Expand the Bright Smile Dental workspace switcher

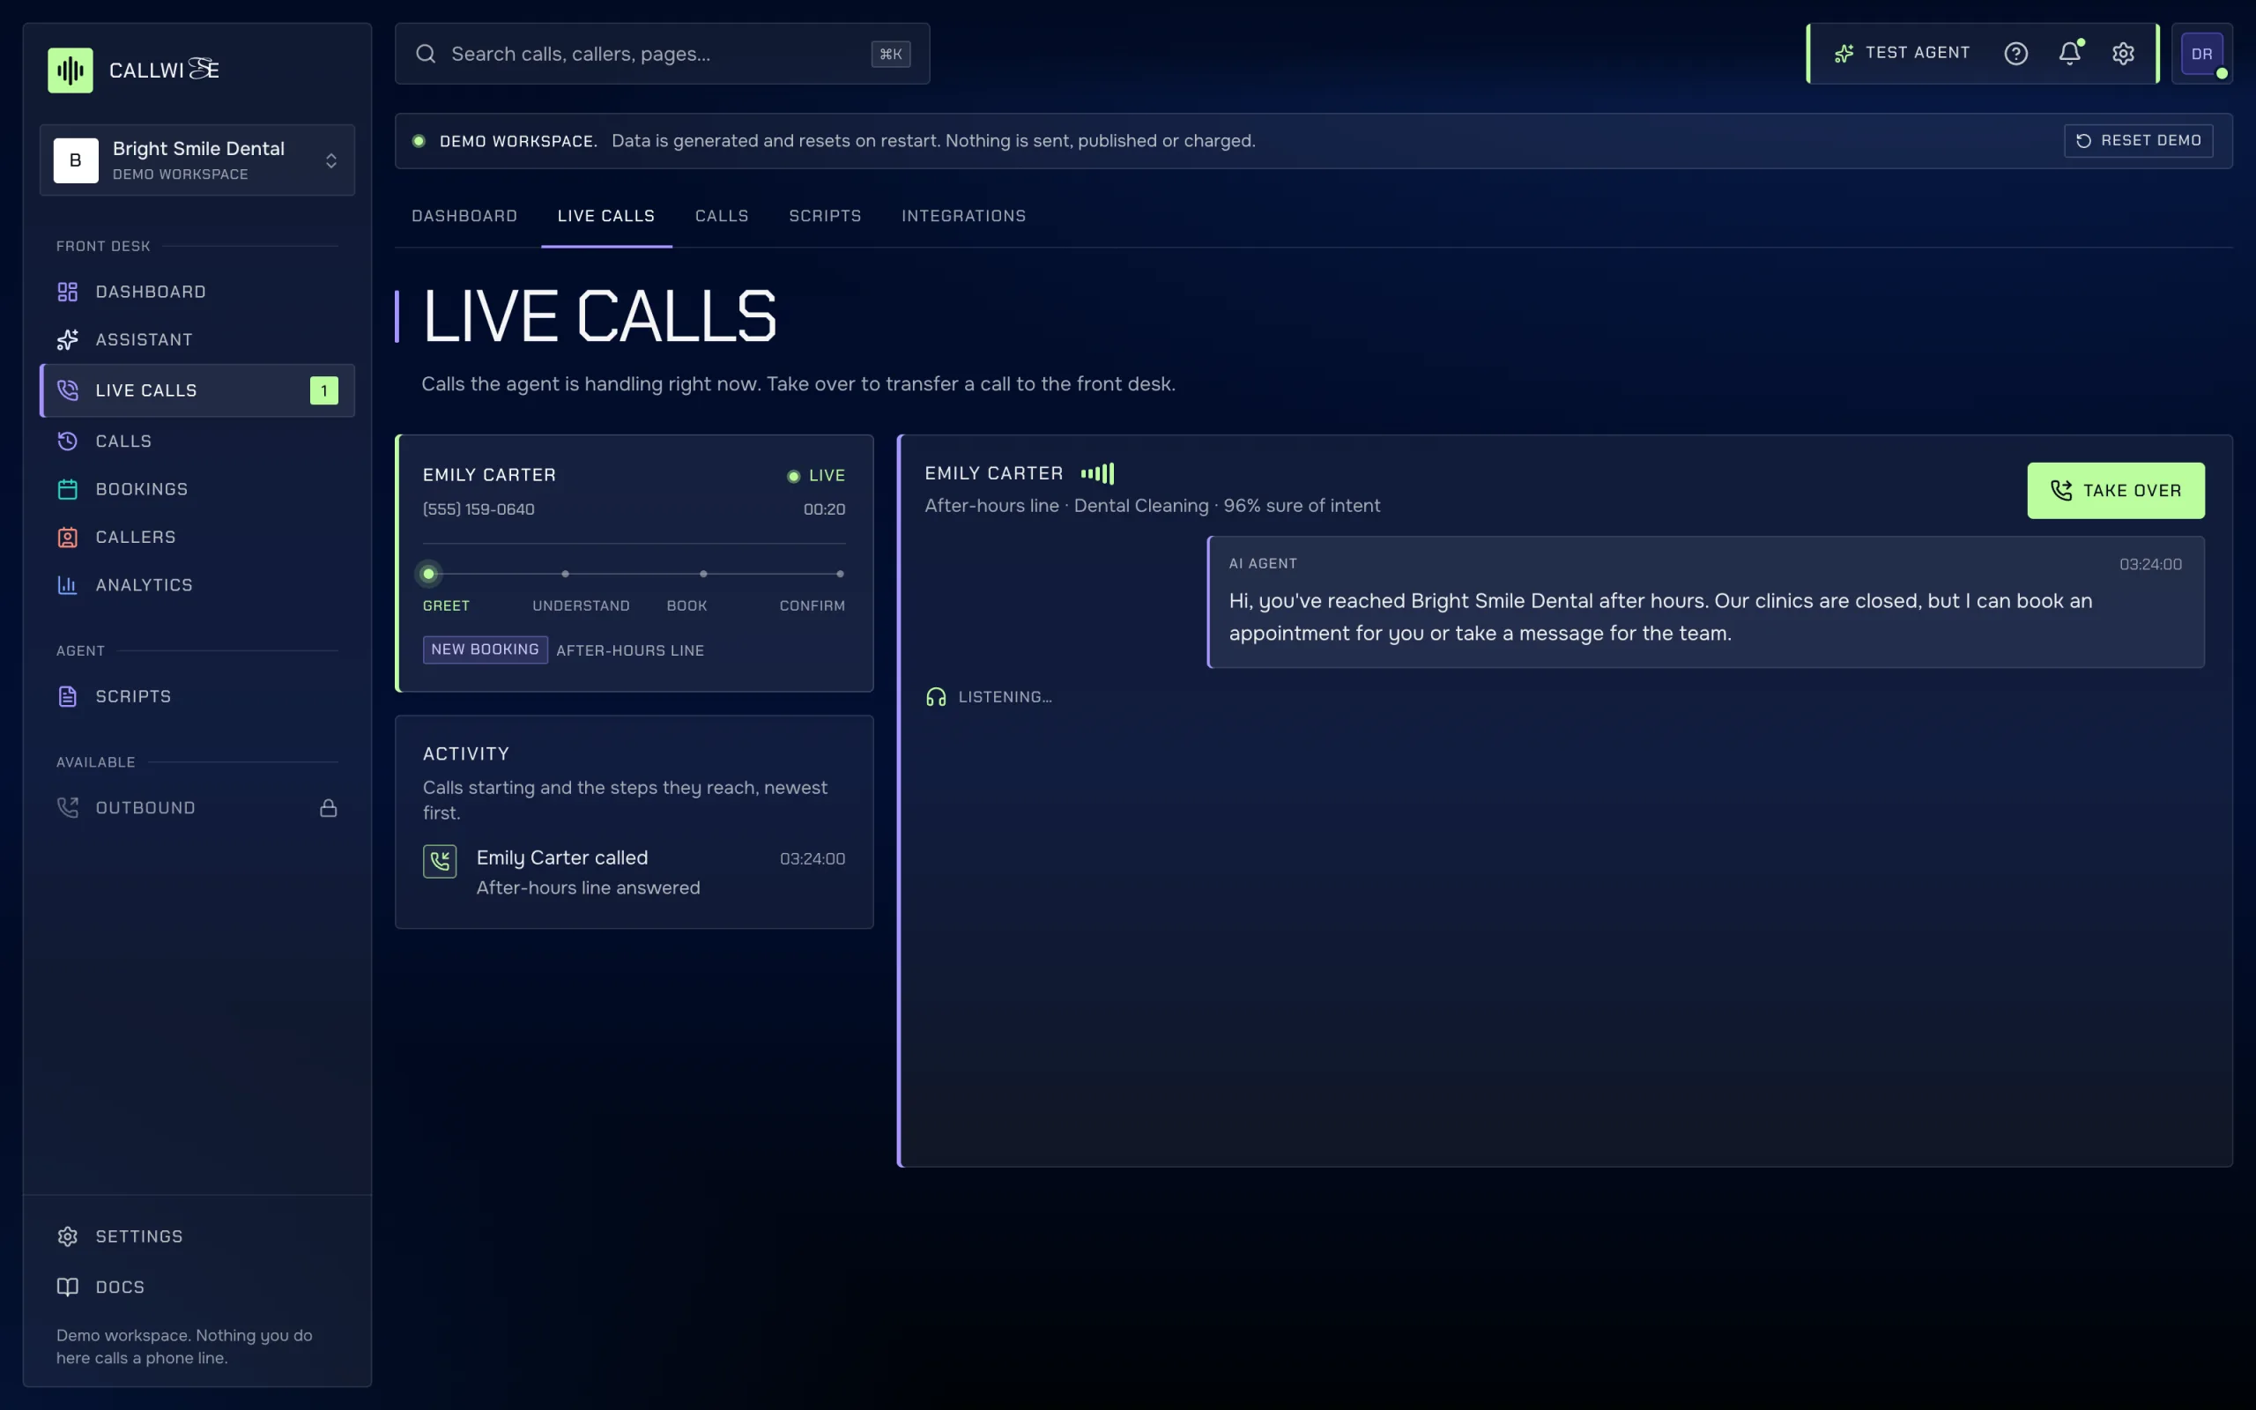tap(197, 160)
